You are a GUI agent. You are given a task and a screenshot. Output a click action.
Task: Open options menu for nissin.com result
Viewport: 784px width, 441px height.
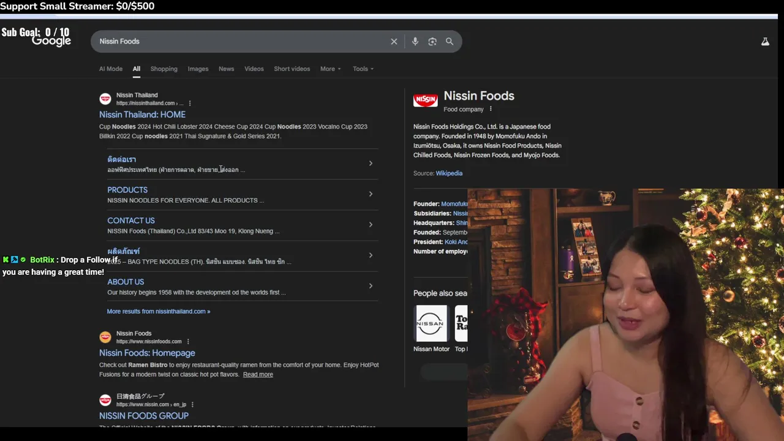pos(192,405)
